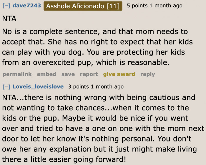206x165 pixels.
Task: Open the permalink for dave7243's comment
Action: click(17, 74)
